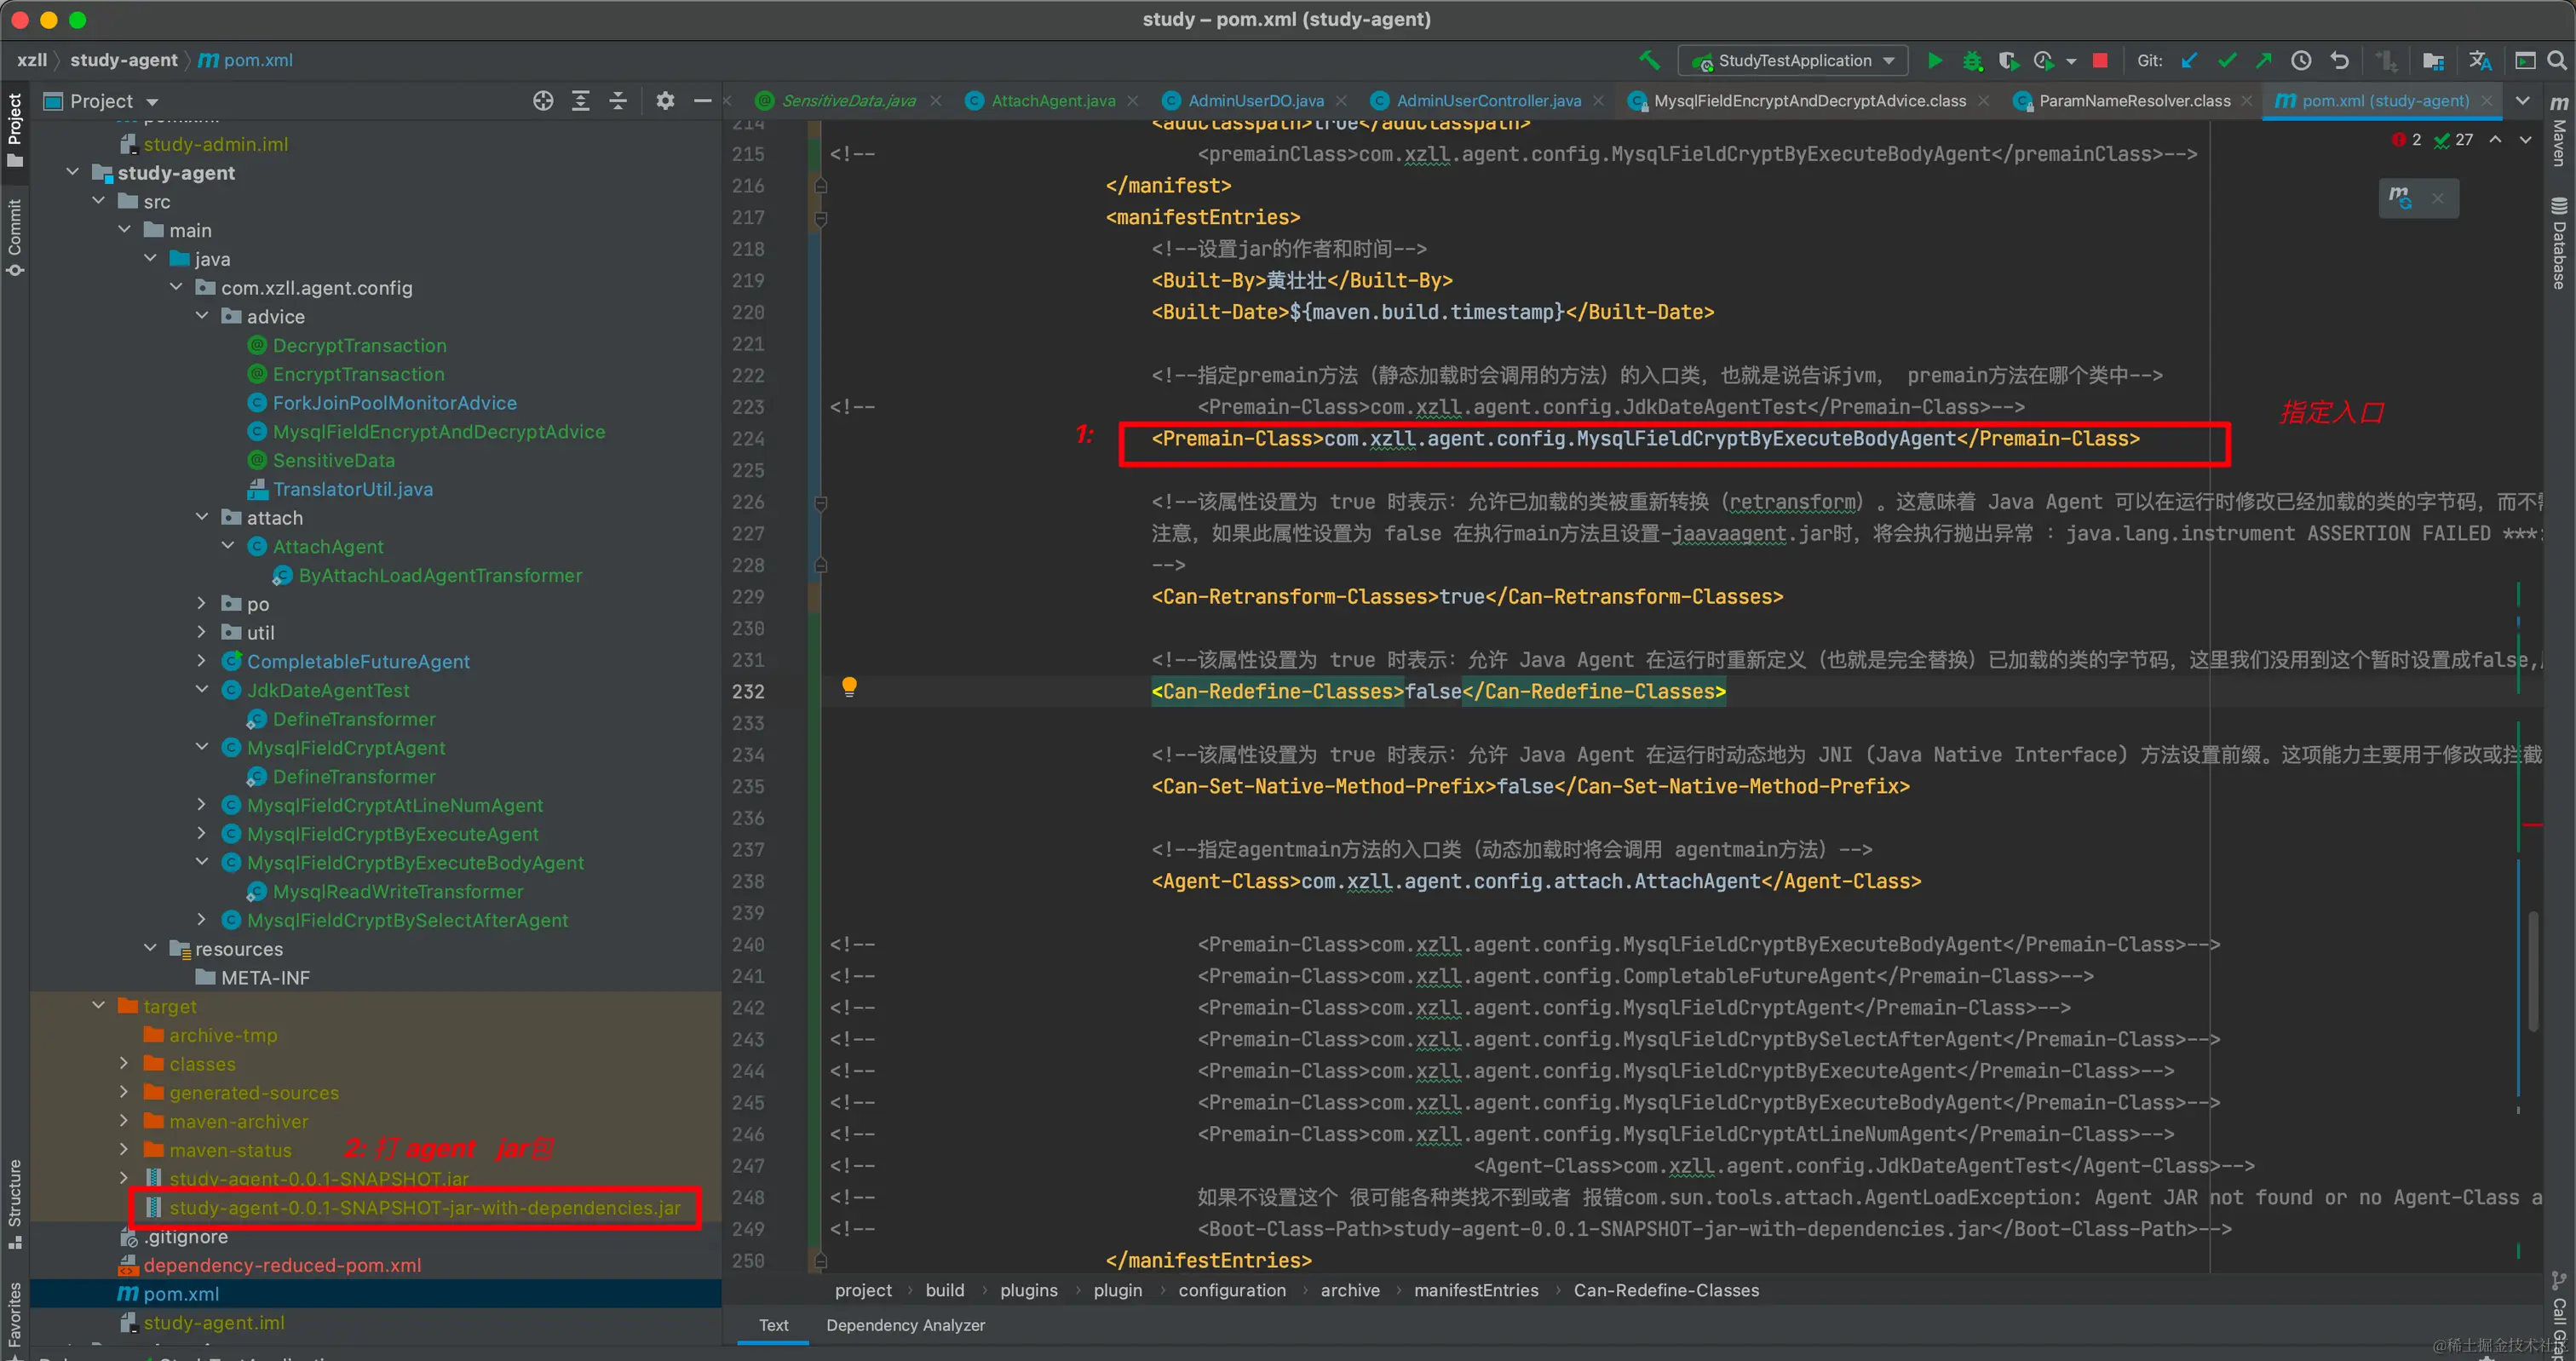The image size is (2576, 1361).
Task: Switch to ParamNameResolver.class tab
Action: [2133, 101]
